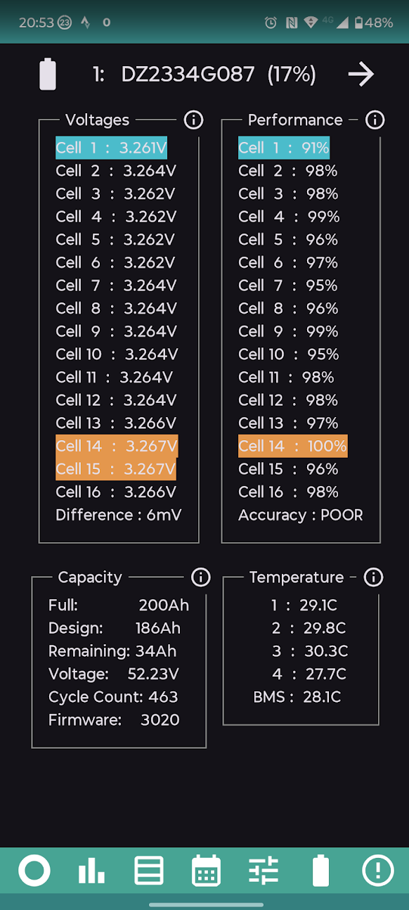Image resolution: width=409 pixels, height=910 pixels.
Task: Select highlighted Cell 1 voltage 3.261V
Action: point(112,148)
